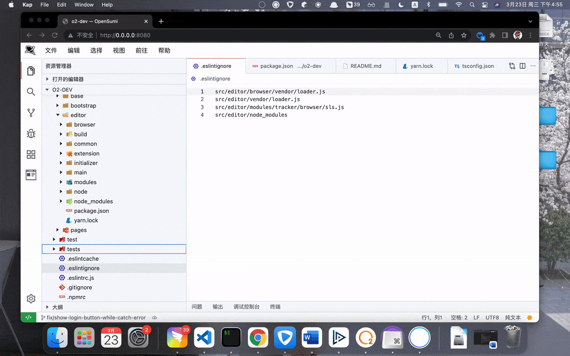Open the Explorer files icon in activity bar
Image resolution: width=570 pixels, height=356 pixels.
click(x=31, y=71)
